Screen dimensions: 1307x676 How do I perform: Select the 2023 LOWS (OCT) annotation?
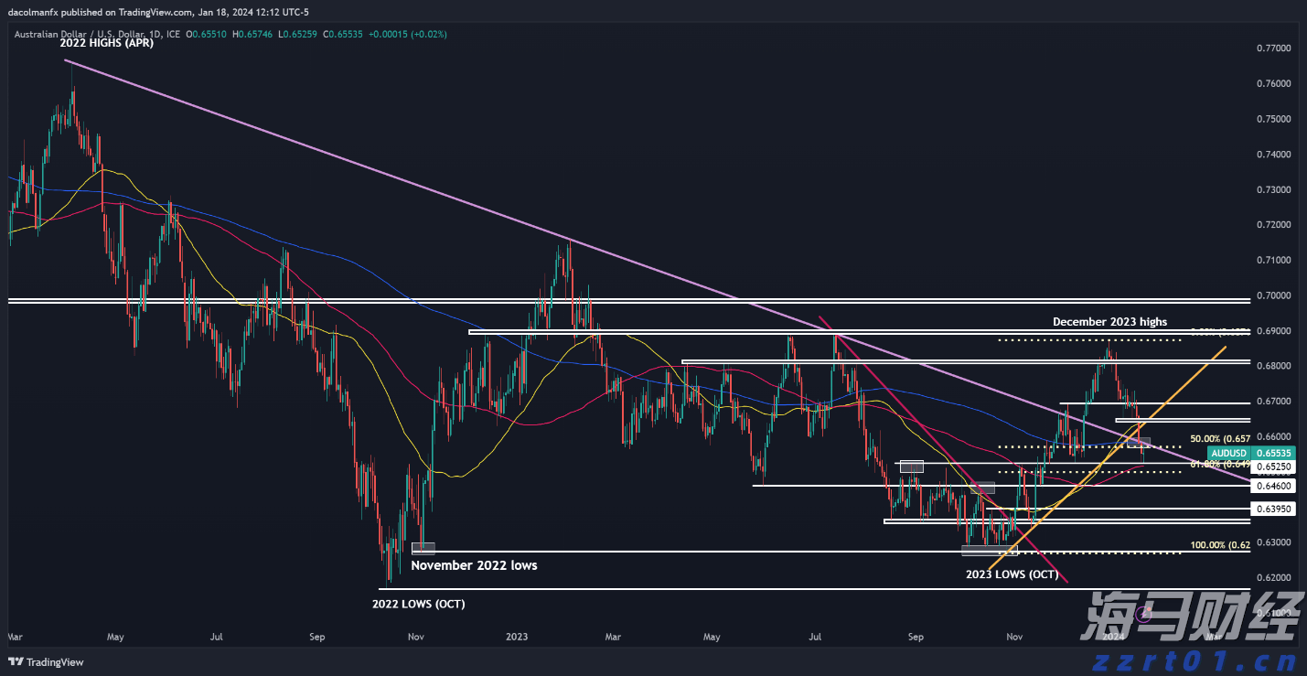[x=1012, y=574]
